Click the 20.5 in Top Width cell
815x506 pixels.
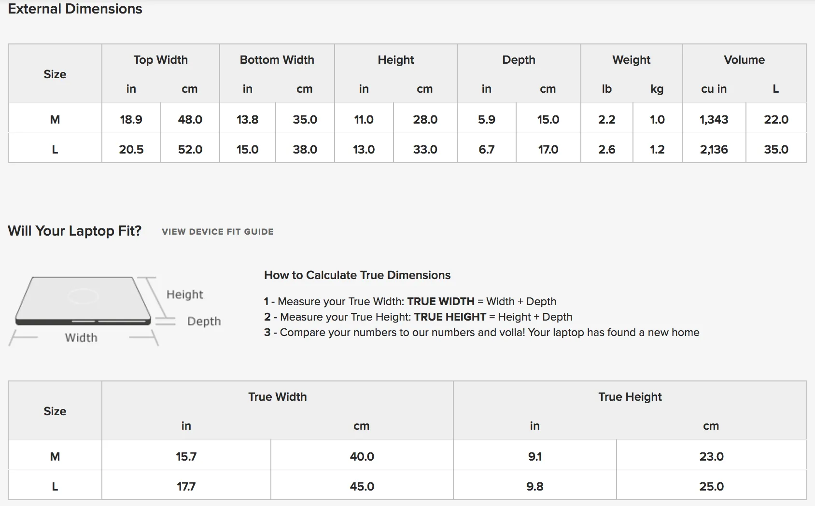pos(131,149)
